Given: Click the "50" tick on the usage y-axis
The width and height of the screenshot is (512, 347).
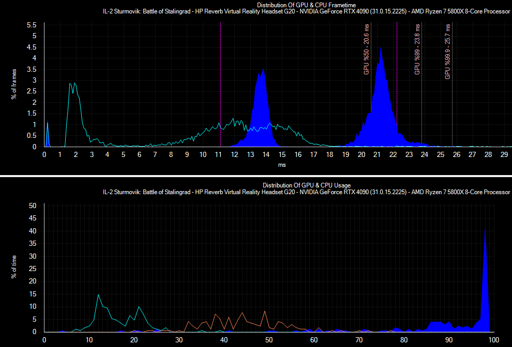Looking at the screenshot, I should (x=33, y=206).
